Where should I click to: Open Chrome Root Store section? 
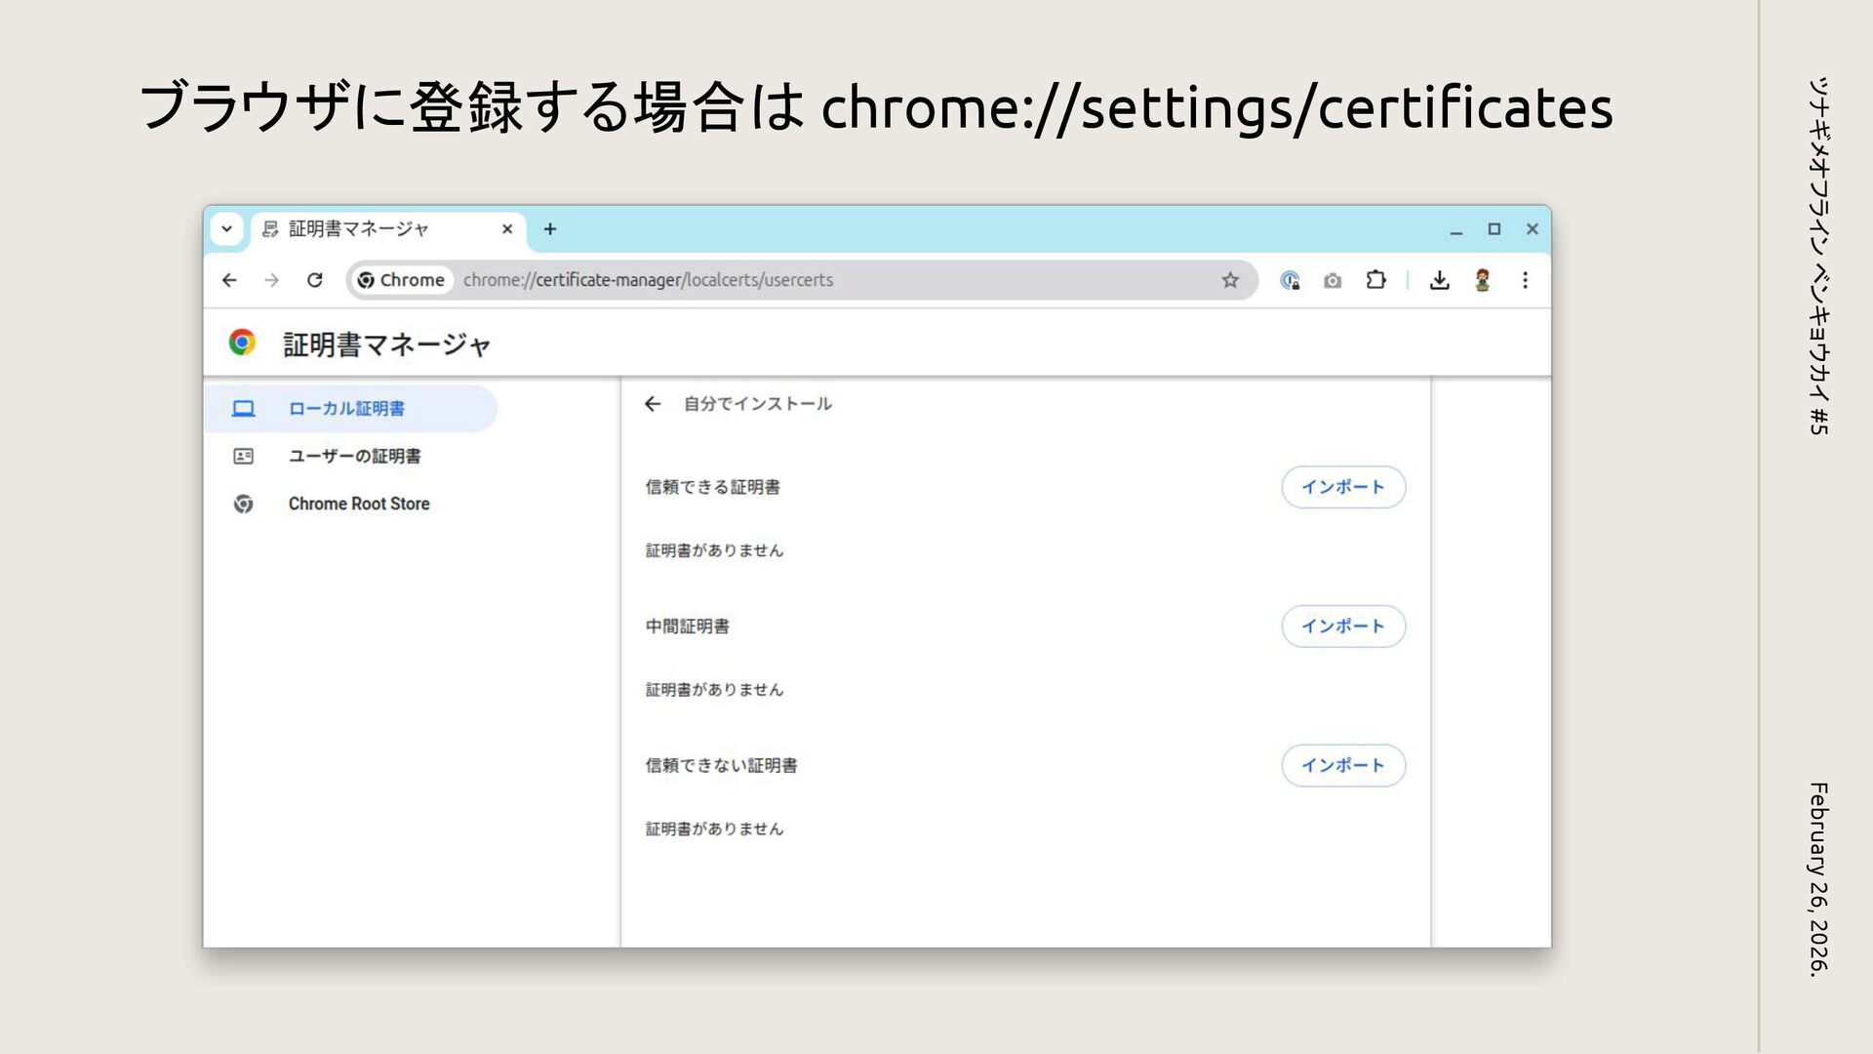[358, 504]
